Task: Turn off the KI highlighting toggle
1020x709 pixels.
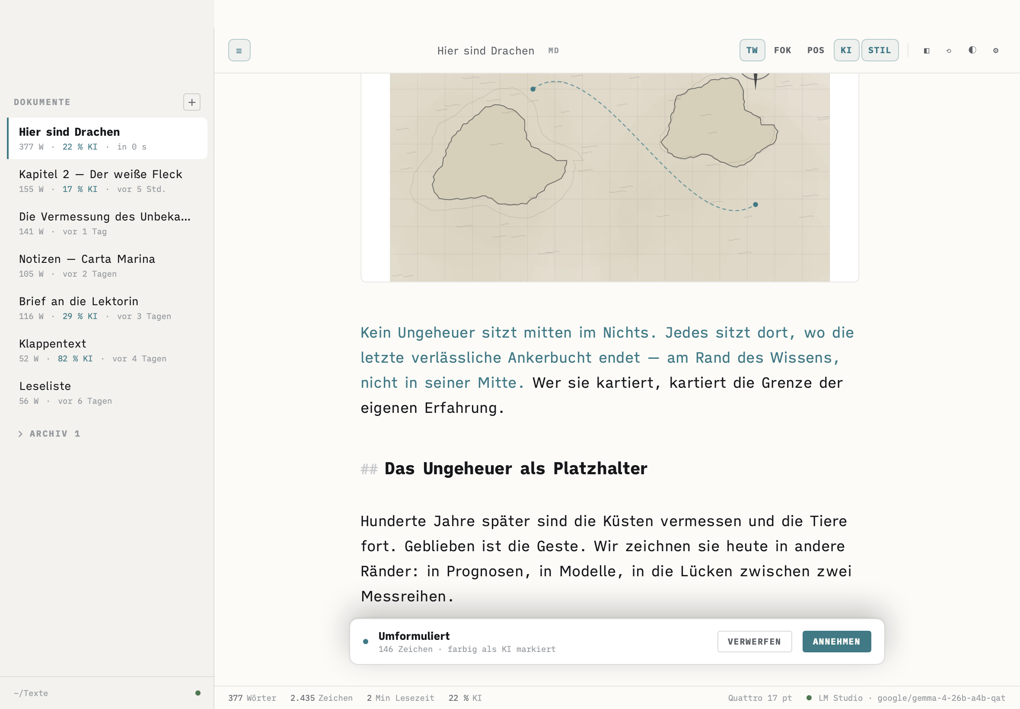Action: click(846, 50)
